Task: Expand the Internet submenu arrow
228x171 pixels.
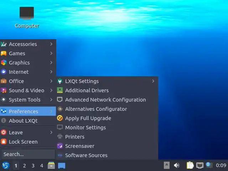Action: (x=51, y=72)
